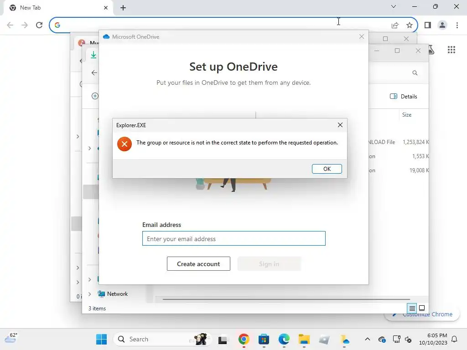Viewport: 467px width, 350px height.
Task: Expand the tree node above Network
Action: pos(90,279)
